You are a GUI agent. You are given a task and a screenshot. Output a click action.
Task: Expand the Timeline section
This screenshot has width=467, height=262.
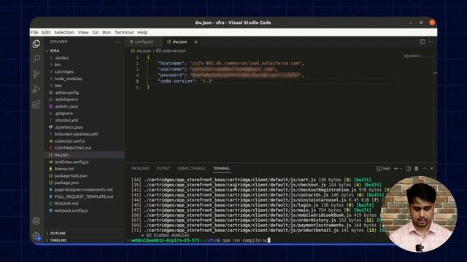tap(85, 240)
